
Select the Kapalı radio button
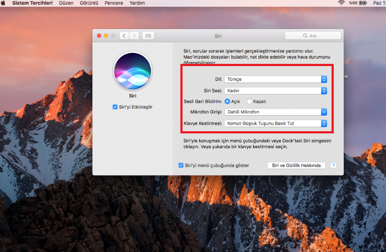click(x=249, y=101)
